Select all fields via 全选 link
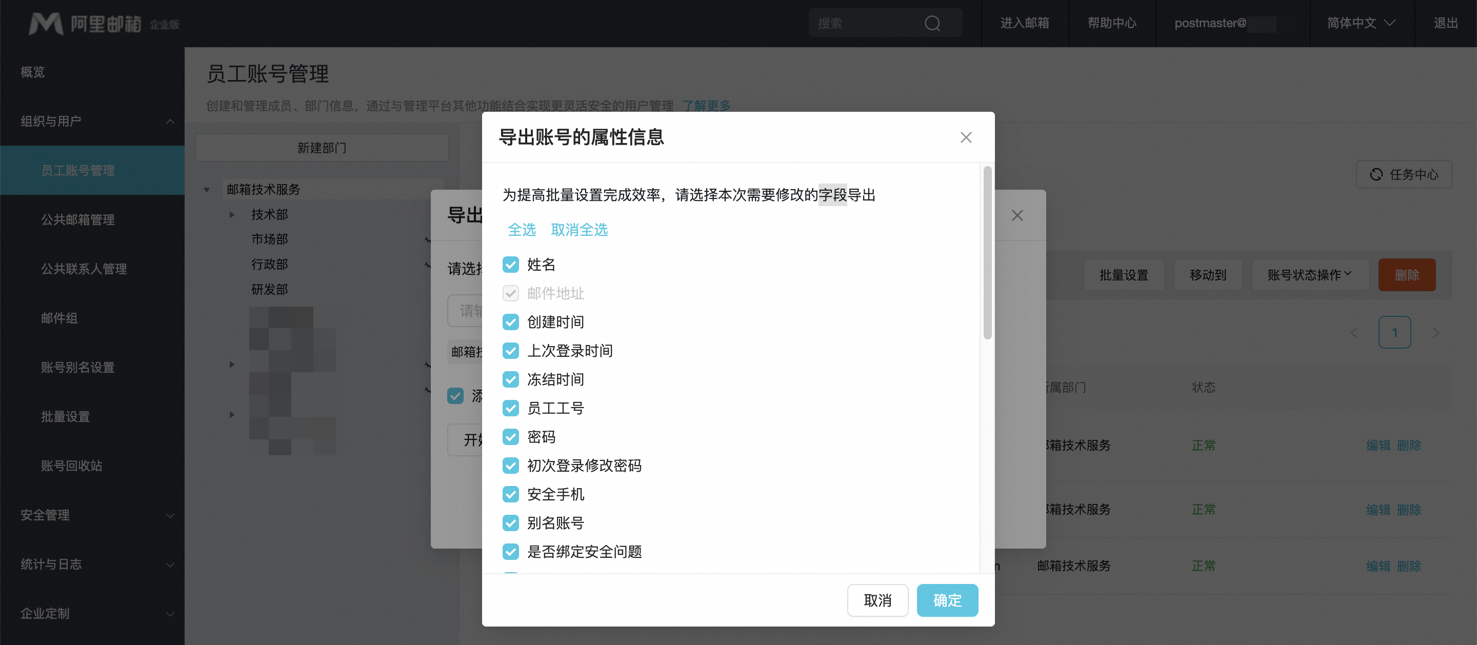Screen dimensions: 1477x645 point(522,229)
